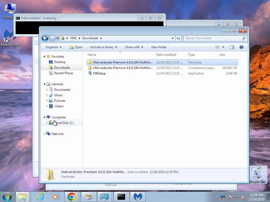This screenshot has height=202, width=270.
Task: Select the Pictures library
Action: 60,101
